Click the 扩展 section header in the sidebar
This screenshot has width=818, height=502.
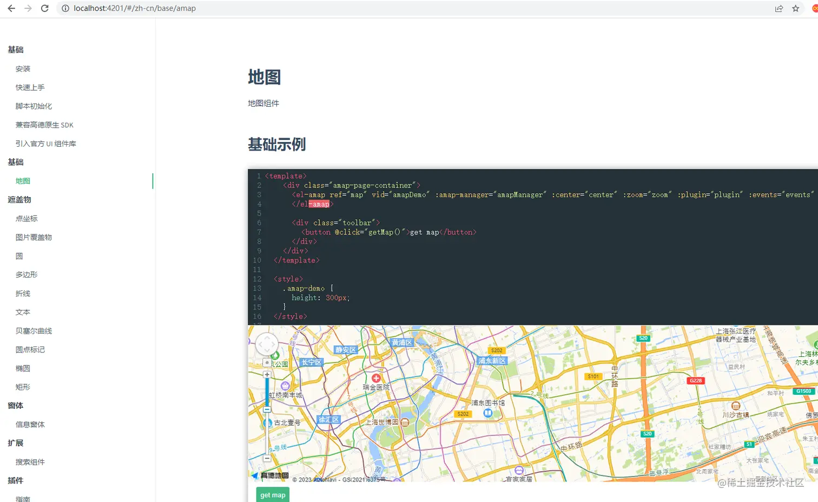coord(14,443)
